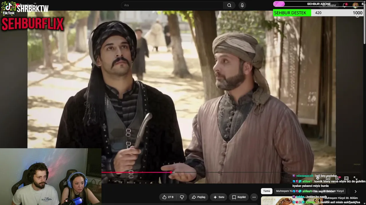Toggle subtitles in the video player

coord(328,178)
